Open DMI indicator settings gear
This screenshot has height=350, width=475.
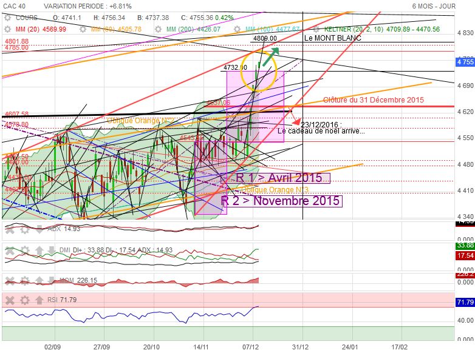coord(25,251)
